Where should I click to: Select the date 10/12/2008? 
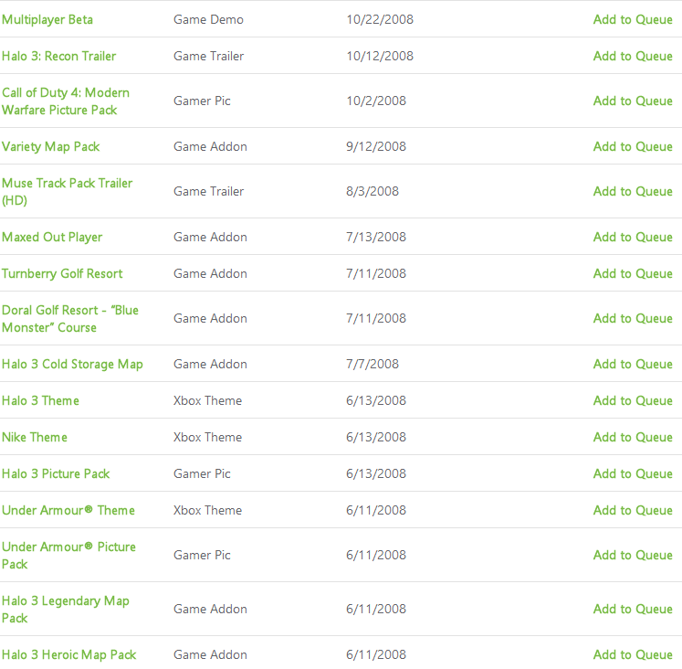click(x=380, y=56)
